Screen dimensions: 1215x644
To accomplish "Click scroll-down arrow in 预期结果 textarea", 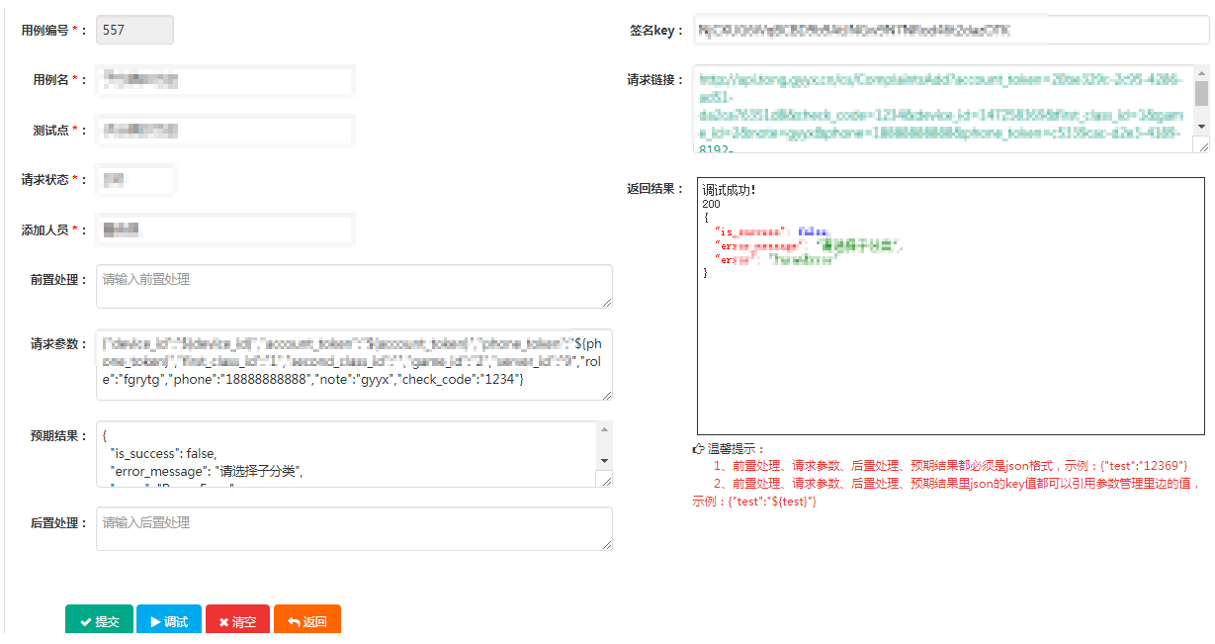I will (604, 461).
